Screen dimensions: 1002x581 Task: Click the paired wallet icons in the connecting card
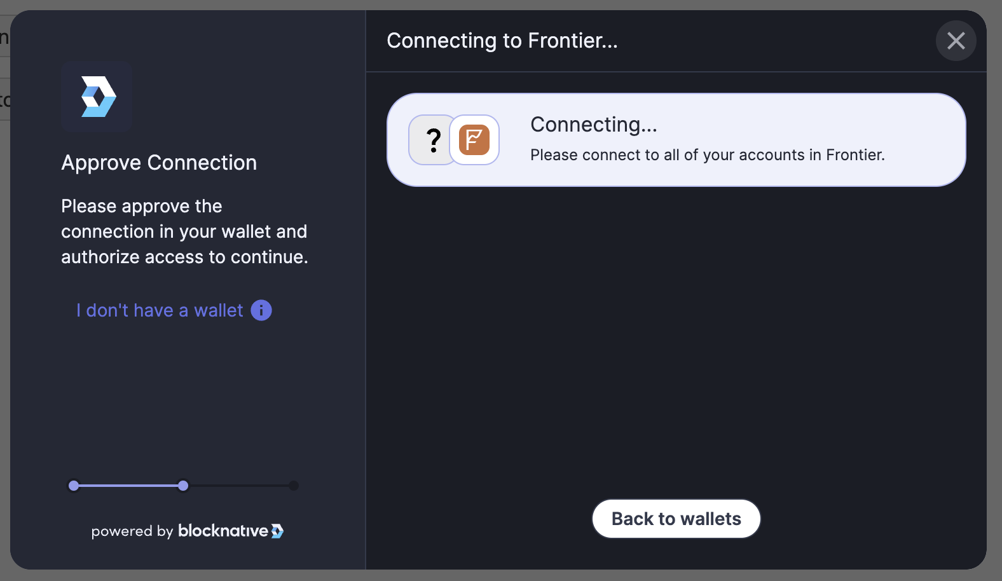point(453,140)
